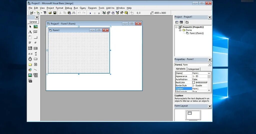The height and width of the screenshot is (134, 256).
Task: Select the Pointer tool in toolbox
Action: pos(30,27)
